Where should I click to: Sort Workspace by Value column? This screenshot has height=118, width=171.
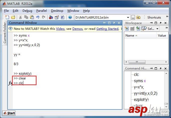pyautogui.click(x=162, y=36)
